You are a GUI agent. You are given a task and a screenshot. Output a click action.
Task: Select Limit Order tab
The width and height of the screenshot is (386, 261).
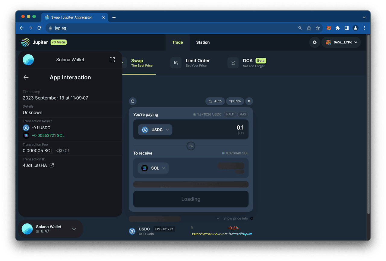click(197, 63)
